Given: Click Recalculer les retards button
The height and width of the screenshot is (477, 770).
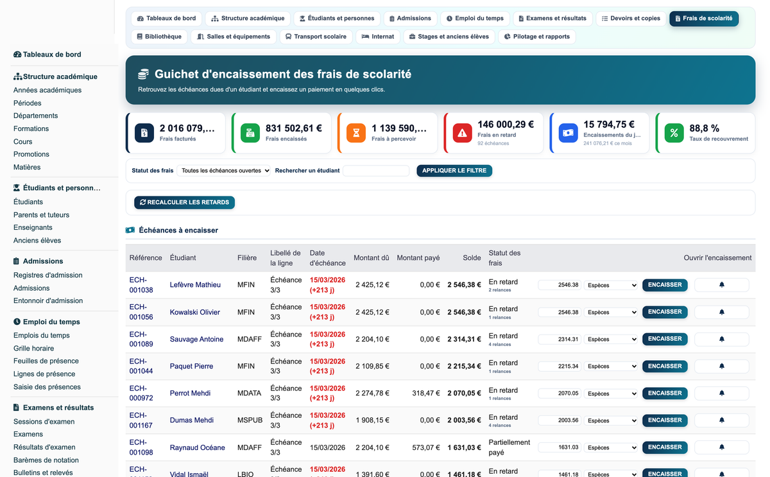Looking at the screenshot, I should [184, 202].
